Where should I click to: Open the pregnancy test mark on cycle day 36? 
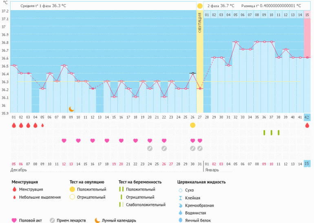coord(264,132)
